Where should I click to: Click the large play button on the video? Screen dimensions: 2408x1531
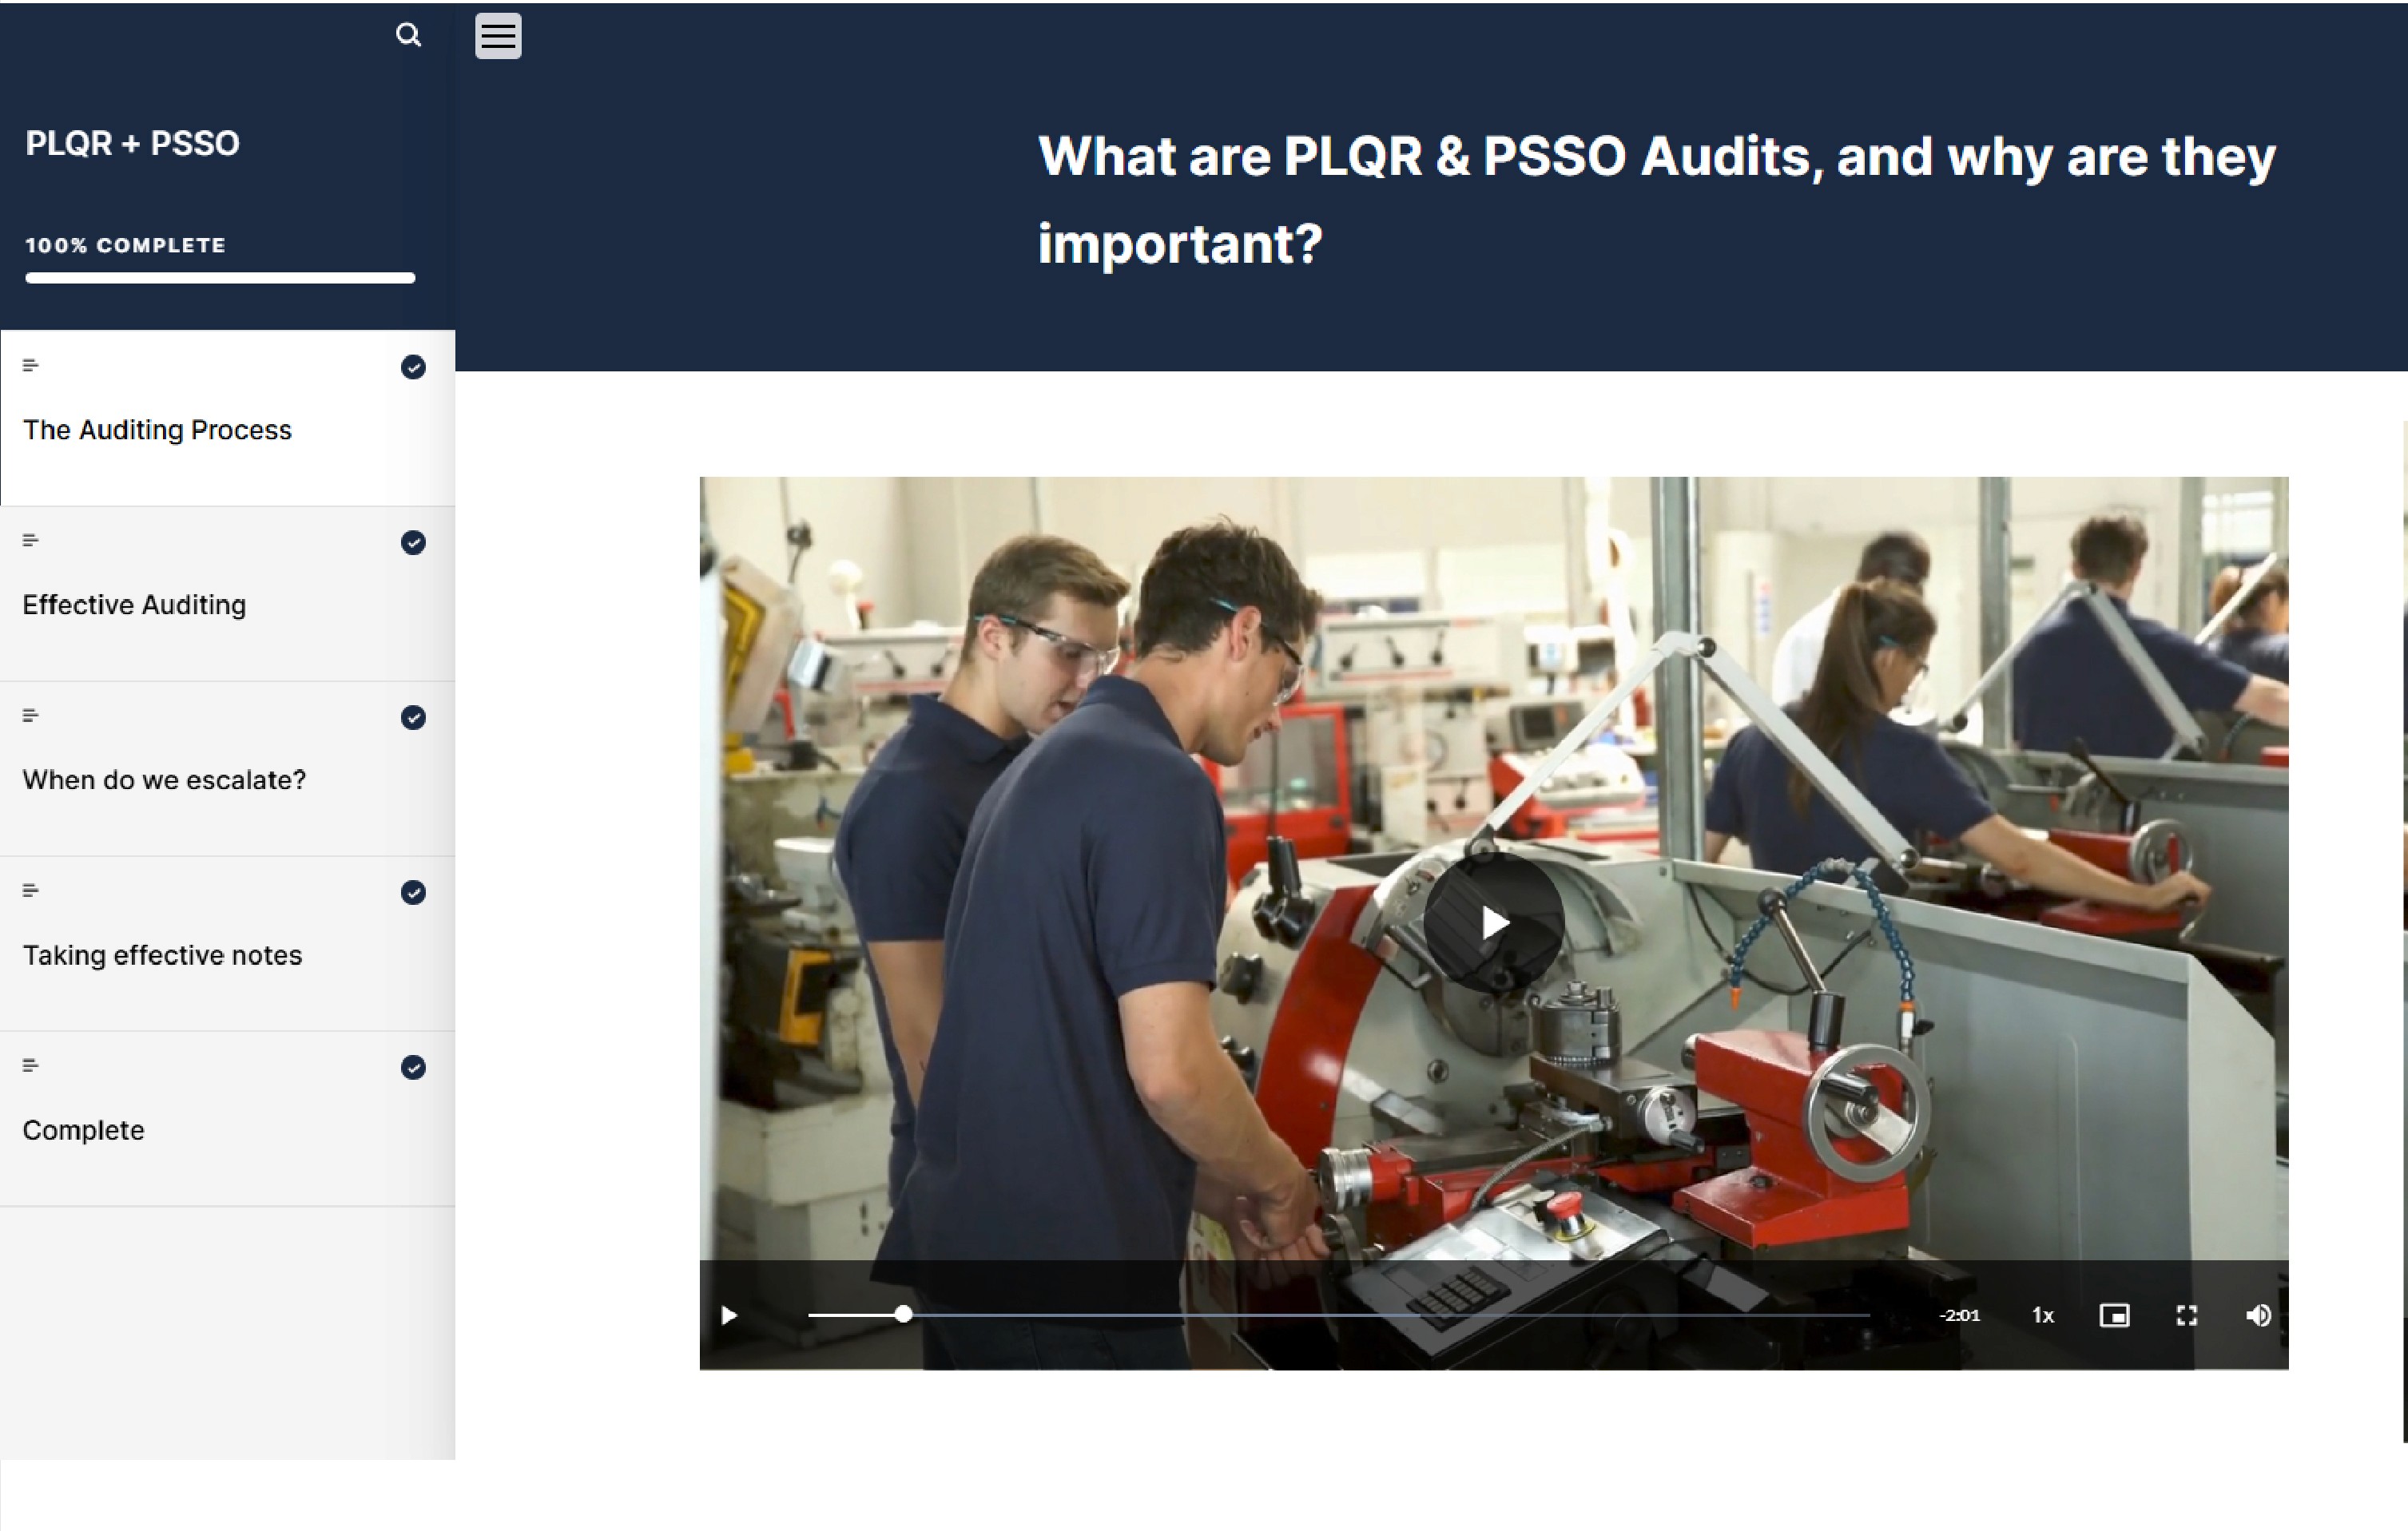(x=1494, y=922)
